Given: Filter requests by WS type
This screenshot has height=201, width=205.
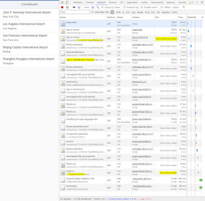Looking at the screenshot, I should 158,12.
